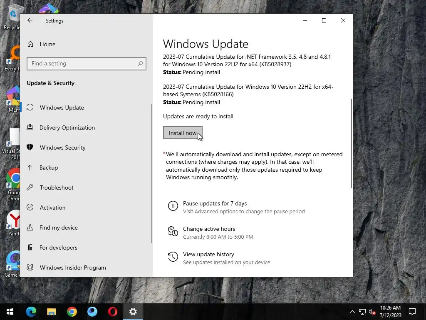Screen dimensions: 426x320
Task: Select Windows Update in sidebar
Action: (62, 107)
